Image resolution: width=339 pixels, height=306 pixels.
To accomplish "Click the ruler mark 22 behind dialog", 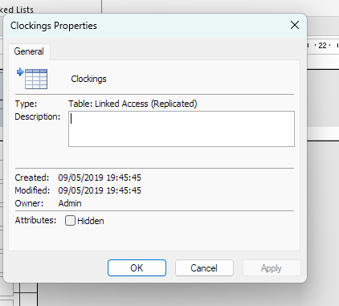I will click(322, 46).
